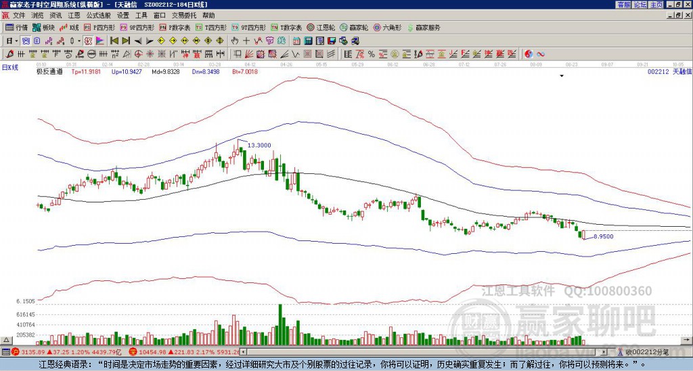Viewport: 693px width, 371px height.
Task: Click the Tp=11.9181 value
Action: coord(86,71)
